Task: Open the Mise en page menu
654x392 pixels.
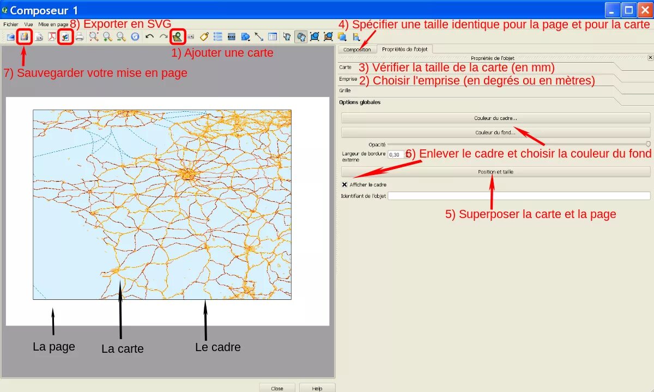Action: tap(53, 25)
